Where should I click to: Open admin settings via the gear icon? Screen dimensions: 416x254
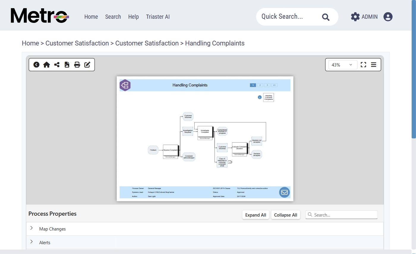click(x=355, y=17)
